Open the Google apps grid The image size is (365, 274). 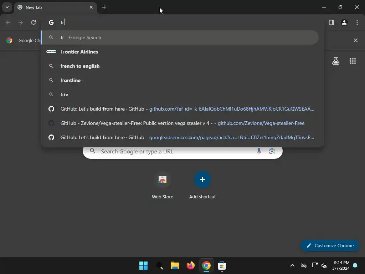(x=353, y=61)
